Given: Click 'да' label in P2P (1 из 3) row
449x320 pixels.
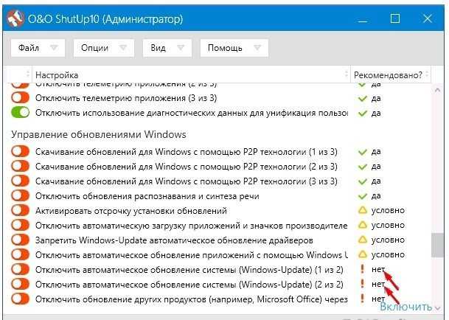Looking at the screenshot, I should (x=376, y=152).
